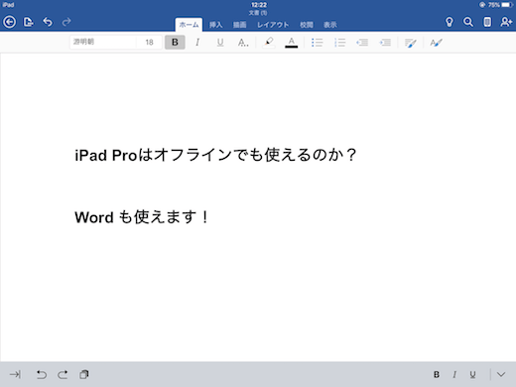The image size is (516, 387).
Task: Change font size 18 field
Action: [x=149, y=42]
